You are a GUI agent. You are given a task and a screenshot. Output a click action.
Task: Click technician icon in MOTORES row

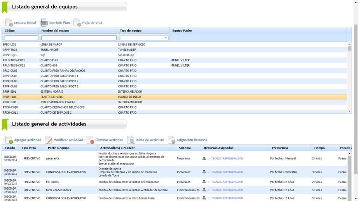tap(204, 182)
